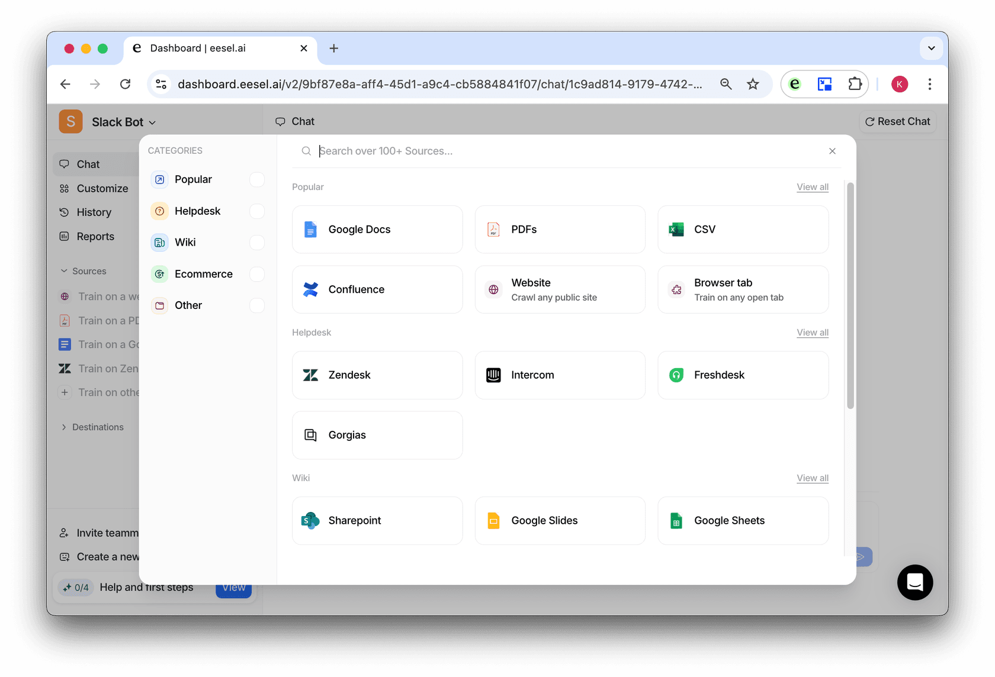Switch to the History sidebar item
The width and height of the screenshot is (995, 677).
point(94,212)
